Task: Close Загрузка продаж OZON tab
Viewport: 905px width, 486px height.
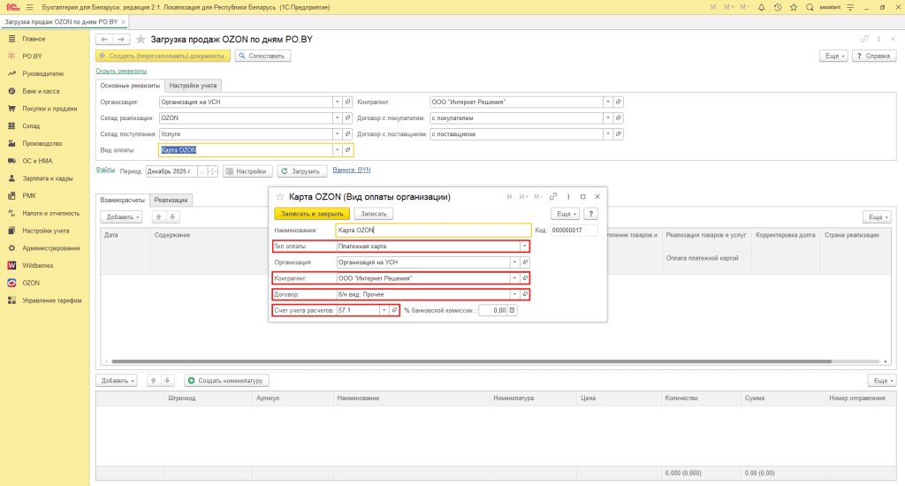Action: click(124, 22)
